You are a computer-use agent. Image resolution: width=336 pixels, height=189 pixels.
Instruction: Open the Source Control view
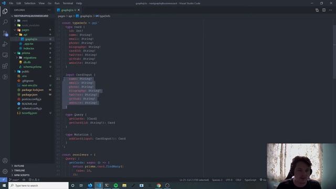[5, 33]
